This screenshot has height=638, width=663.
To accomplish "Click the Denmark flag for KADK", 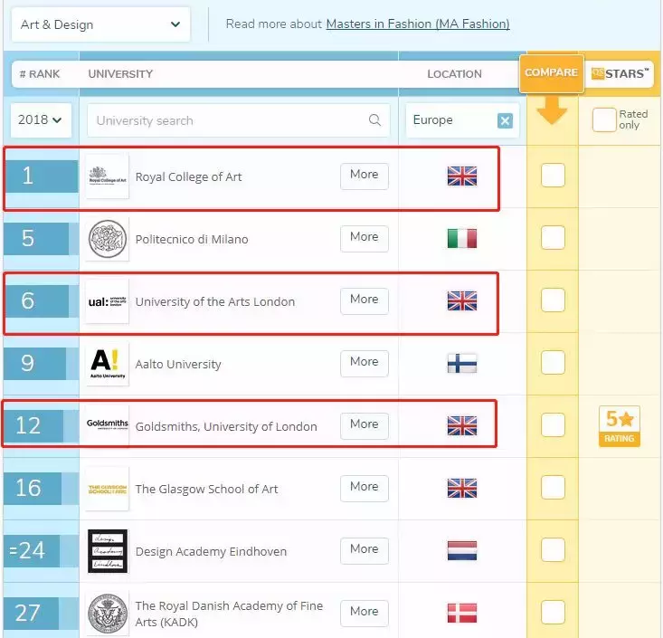I will click(x=462, y=613).
